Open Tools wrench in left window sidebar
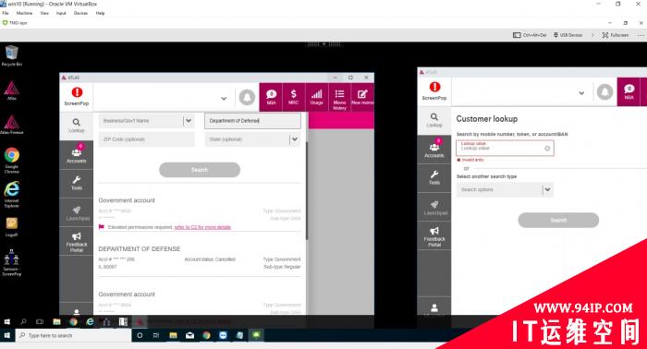Screen dimensions: 647x349 [77, 183]
